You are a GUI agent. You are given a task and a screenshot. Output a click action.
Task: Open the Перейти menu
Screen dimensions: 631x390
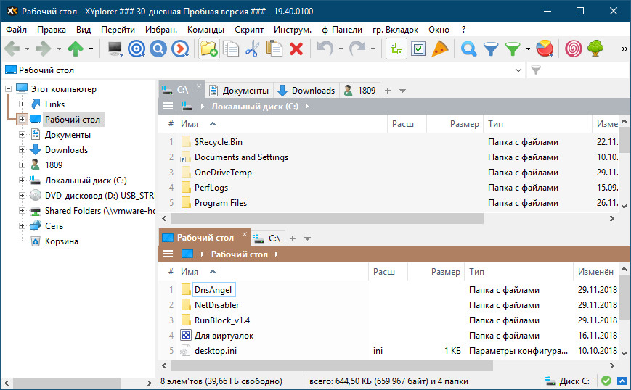118,30
